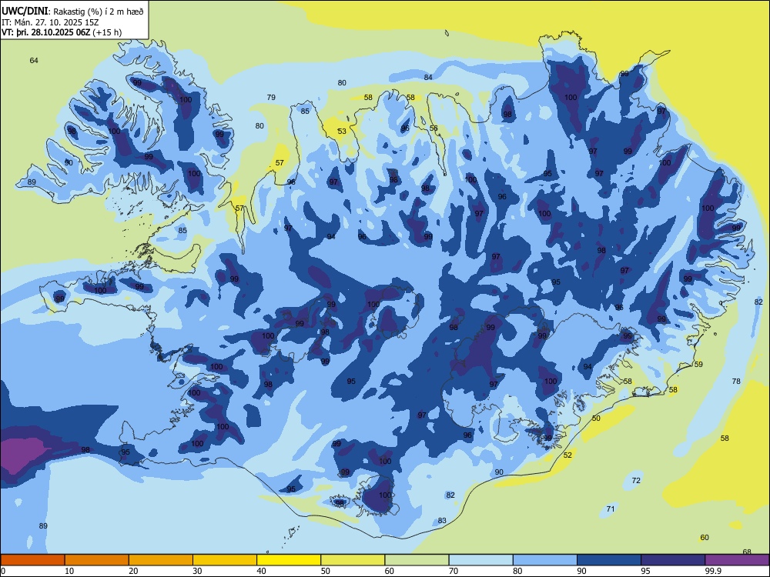The height and width of the screenshot is (577, 770).
Task: Click the 'Rakastig (%) í 2 m hæð' label
Action: tap(99, 12)
